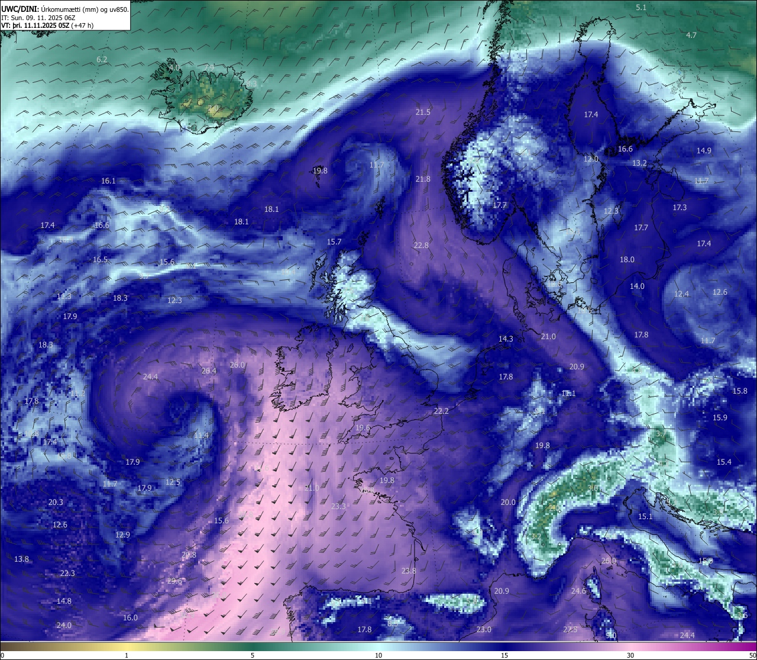Click the 15.8 value label
This screenshot has width=757, height=660.
tap(740, 391)
